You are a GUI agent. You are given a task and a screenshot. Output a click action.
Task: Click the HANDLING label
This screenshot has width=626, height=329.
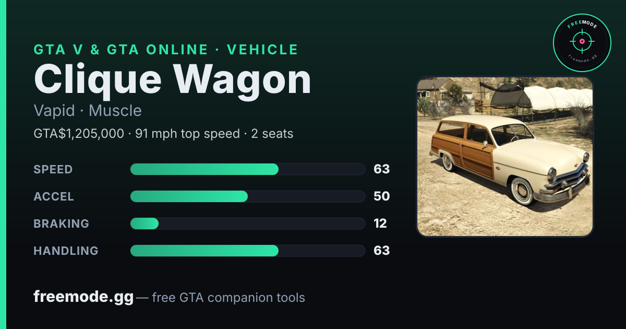(66, 251)
